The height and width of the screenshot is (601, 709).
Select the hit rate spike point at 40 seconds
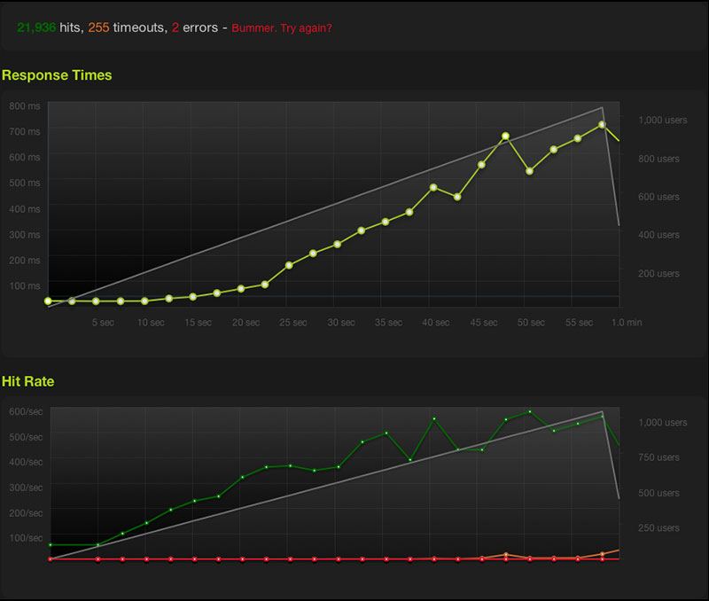(x=434, y=418)
